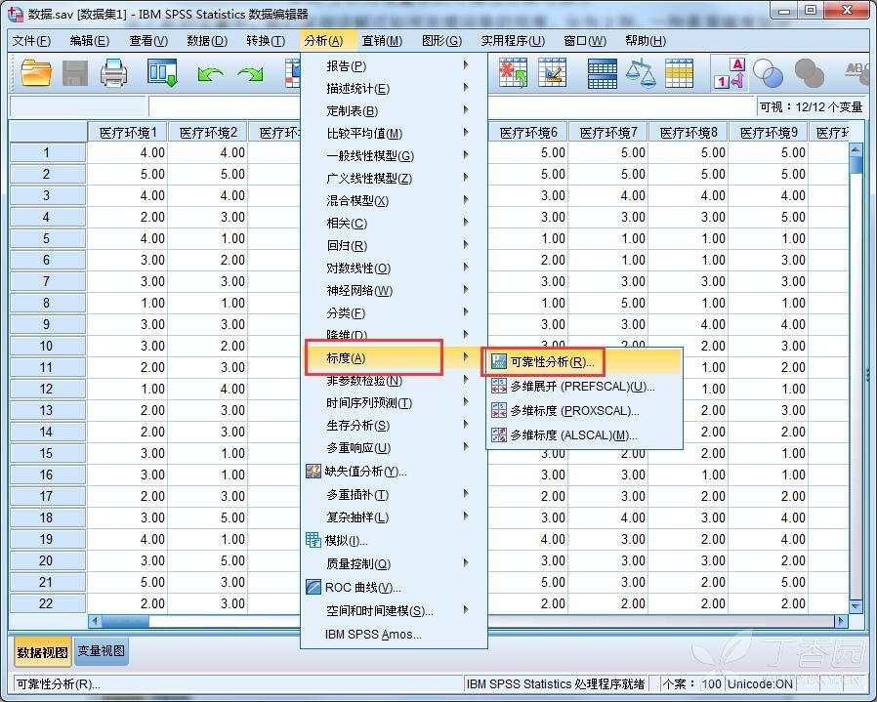Screen dimensions: 877x702
Task: Select the 医疗环境1 column header
Action: click(x=128, y=133)
